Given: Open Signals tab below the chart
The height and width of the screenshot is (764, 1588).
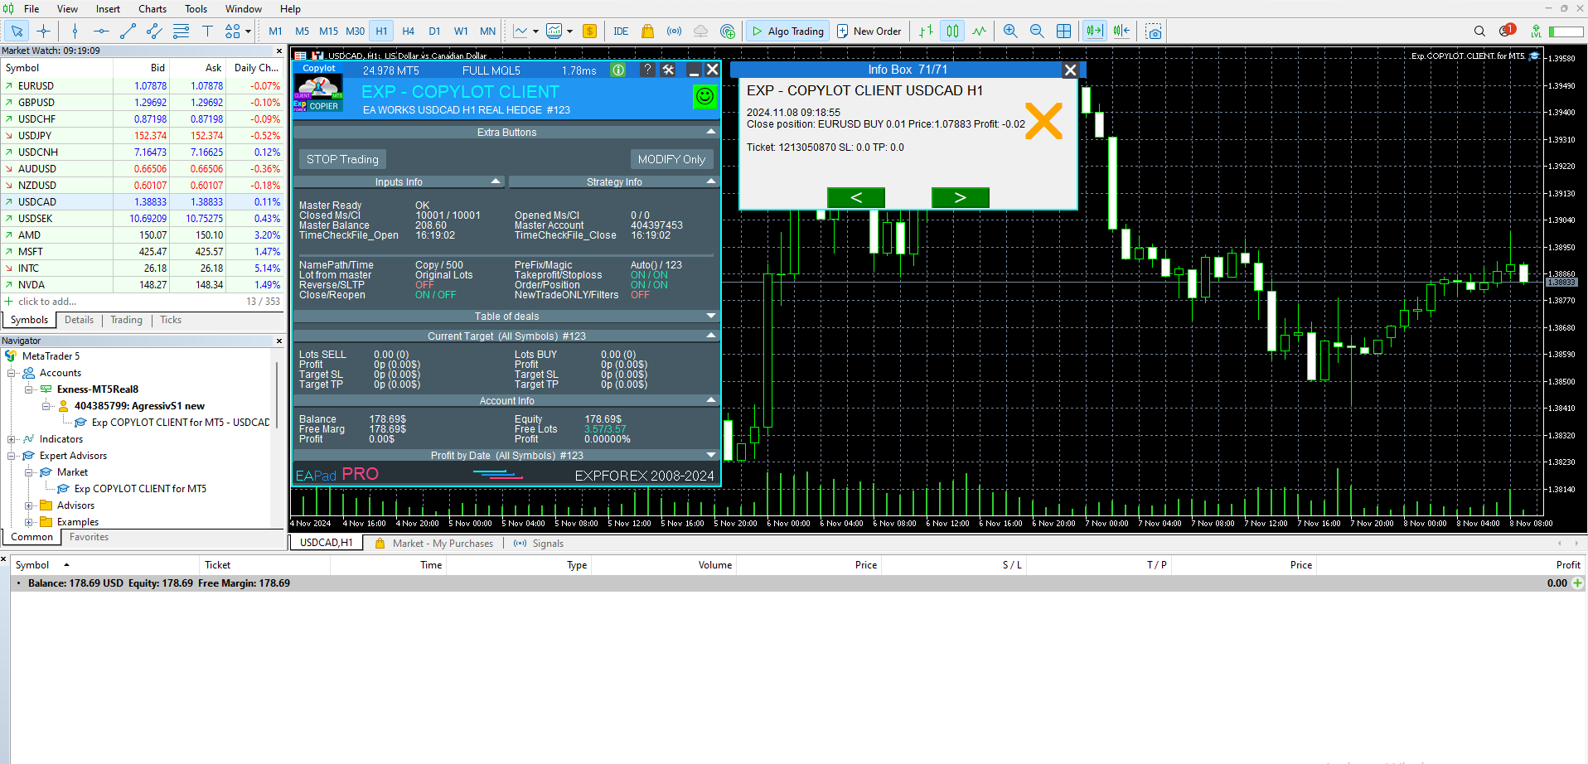Looking at the screenshot, I should click(539, 544).
